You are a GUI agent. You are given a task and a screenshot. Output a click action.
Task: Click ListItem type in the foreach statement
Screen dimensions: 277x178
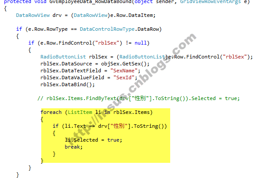tap(80, 112)
